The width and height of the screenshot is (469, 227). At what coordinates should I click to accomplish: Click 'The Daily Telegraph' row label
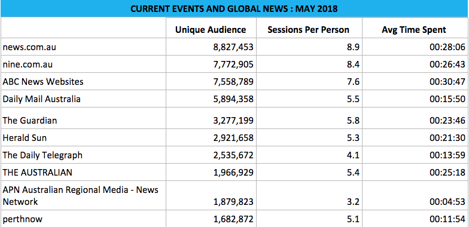click(x=42, y=155)
